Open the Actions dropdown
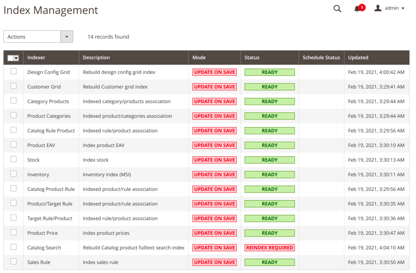Viewport: 416px width, 273px height. [x=38, y=36]
